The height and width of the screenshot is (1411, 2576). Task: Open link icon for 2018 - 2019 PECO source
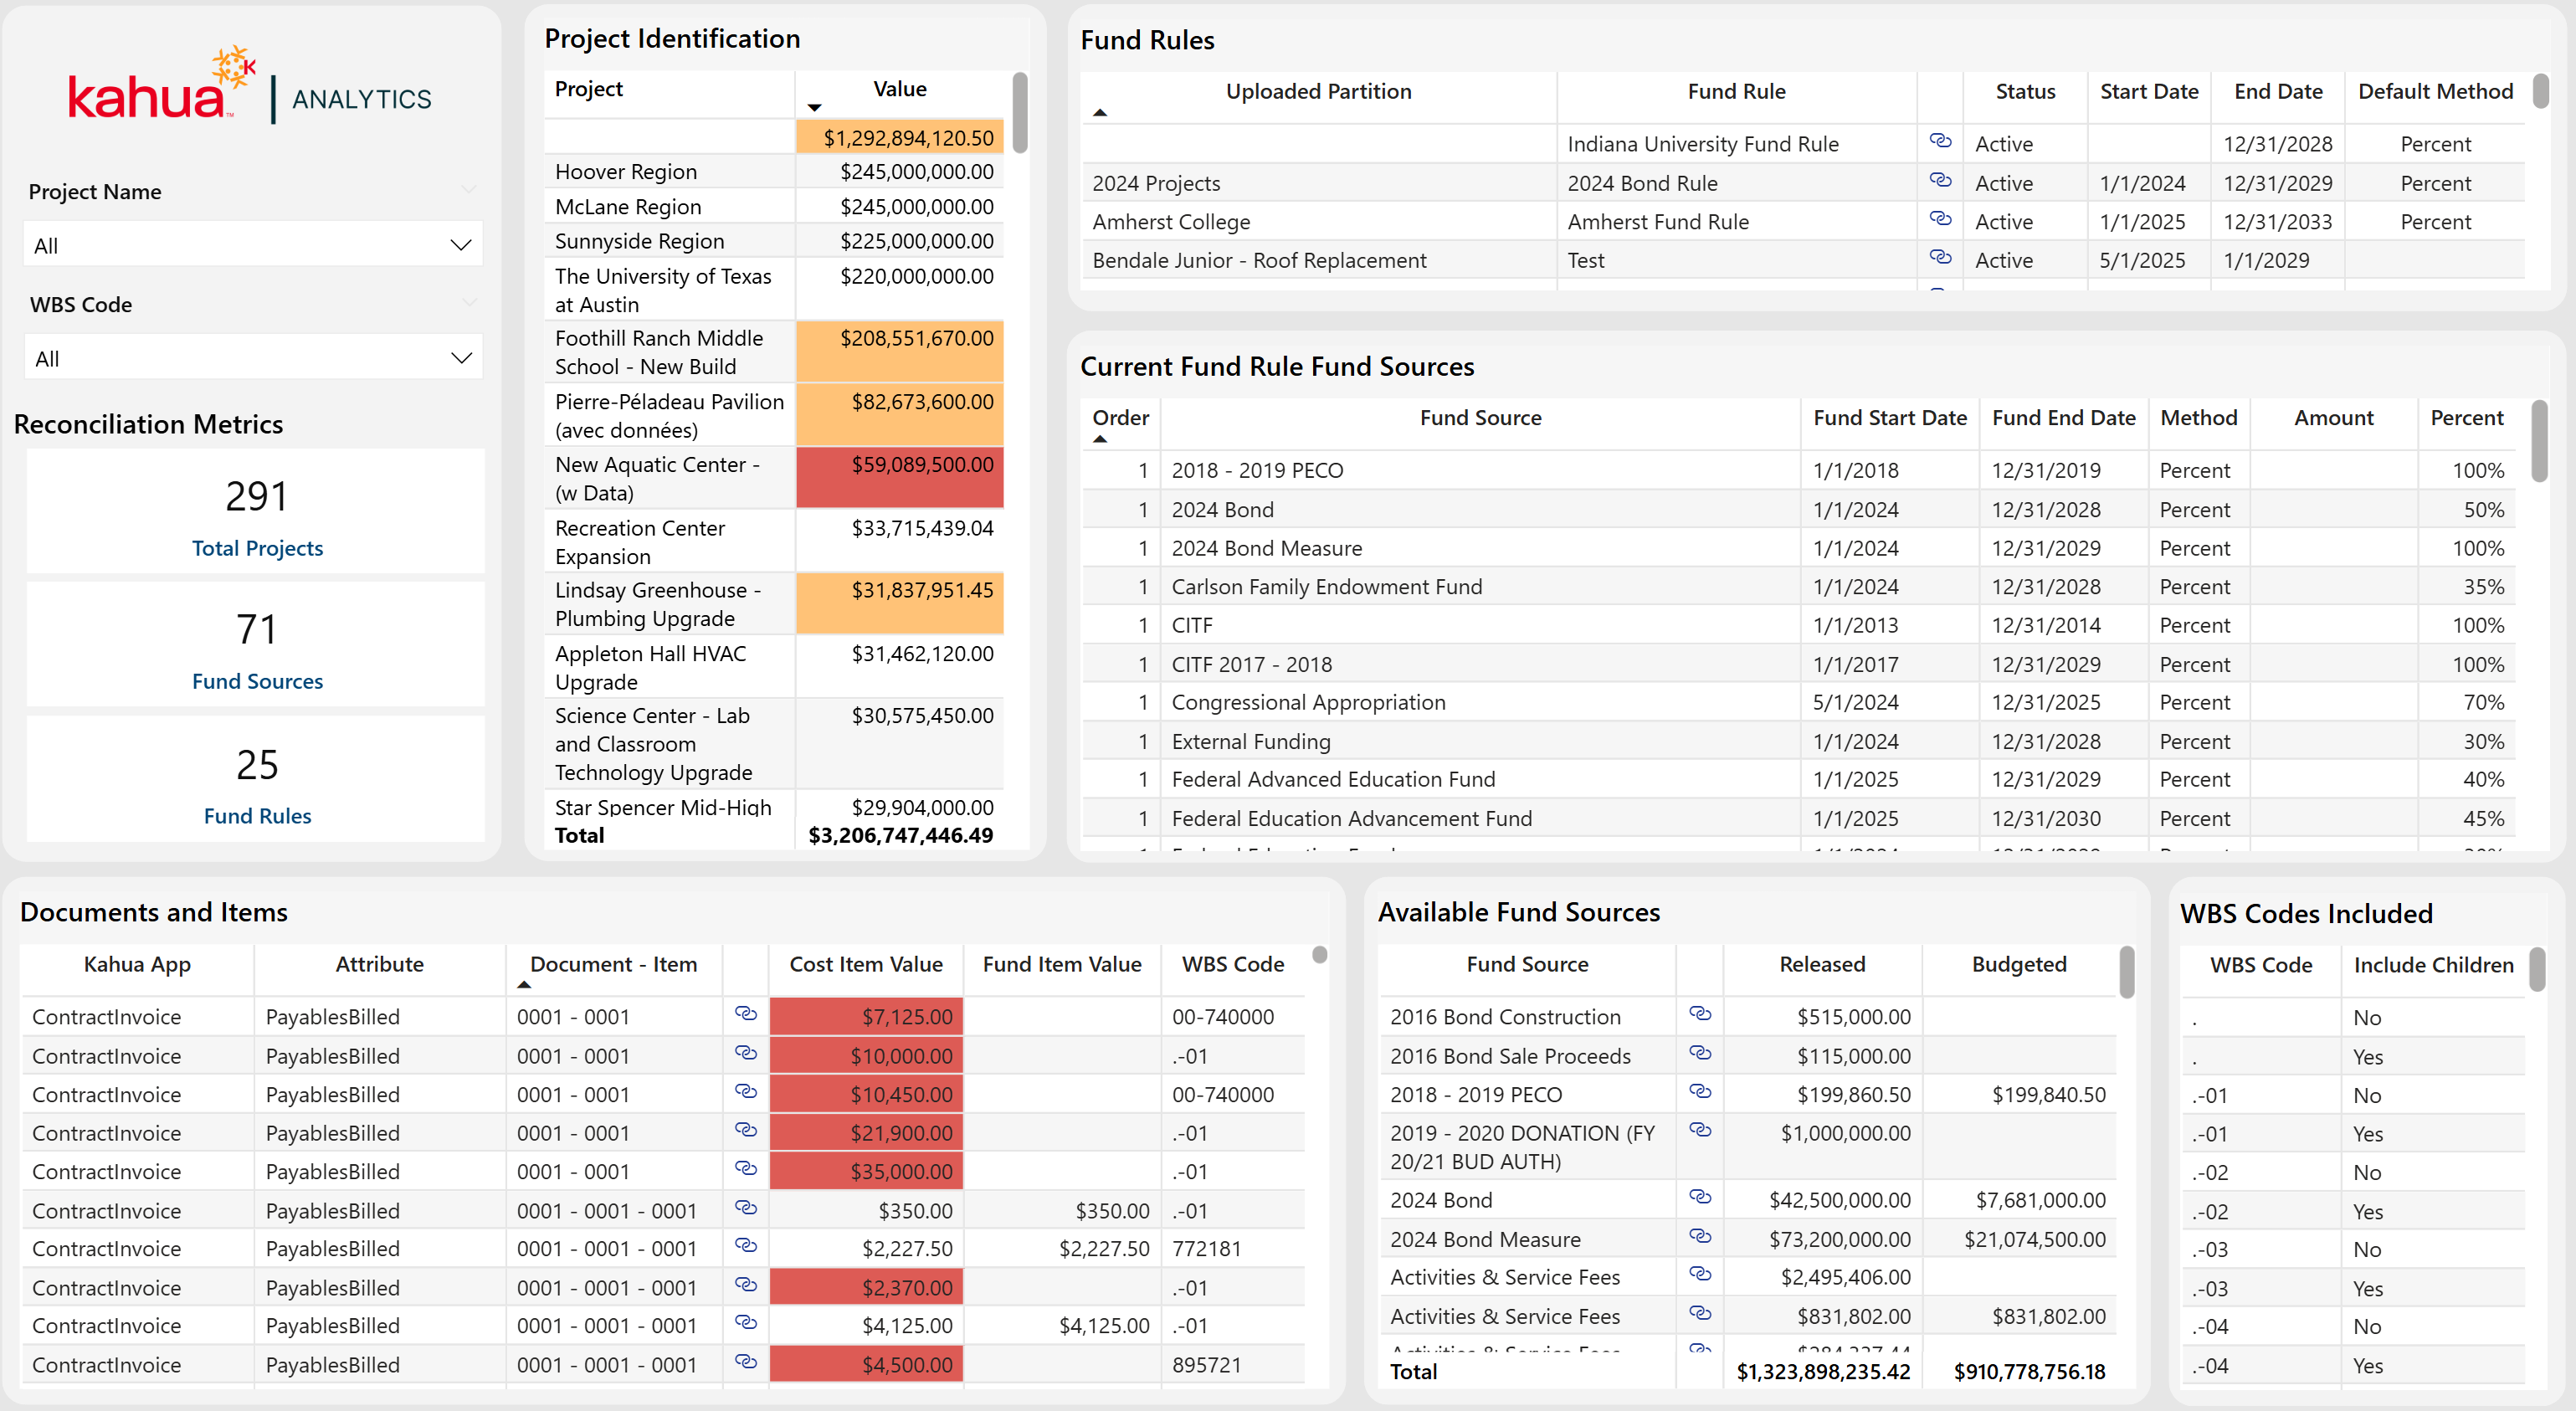pyautogui.click(x=1699, y=1092)
